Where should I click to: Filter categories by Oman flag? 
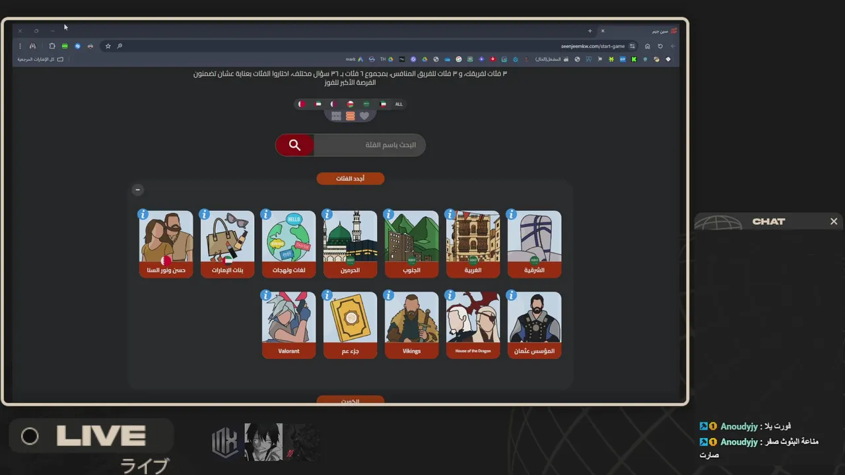pos(351,104)
